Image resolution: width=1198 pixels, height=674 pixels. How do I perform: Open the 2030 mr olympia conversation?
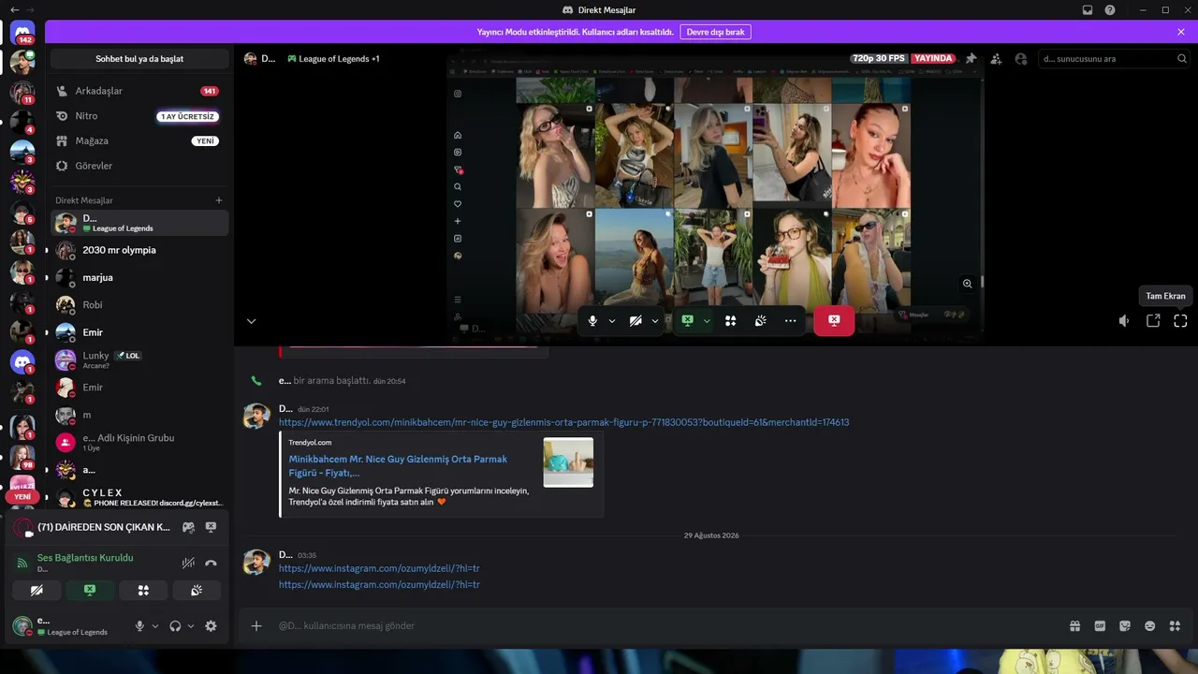click(139, 250)
